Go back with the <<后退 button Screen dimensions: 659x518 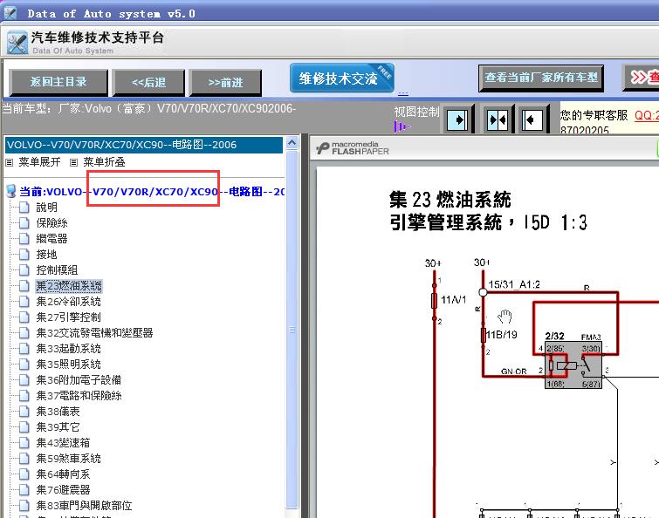(148, 82)
